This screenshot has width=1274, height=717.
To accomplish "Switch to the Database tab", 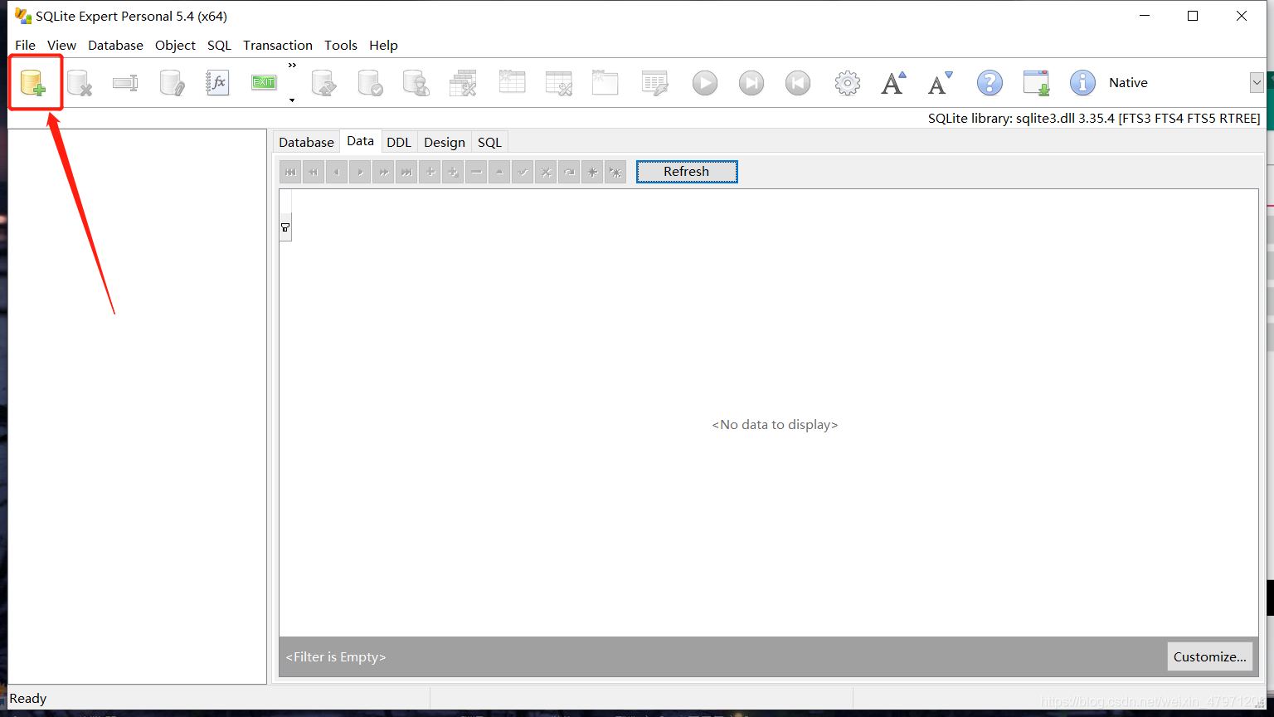I will (x=306, y=142).
